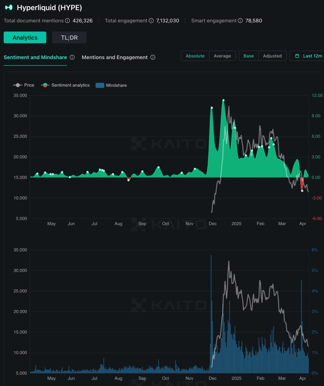Toggle Sentiment analytics legend marker

click(45, 85)
